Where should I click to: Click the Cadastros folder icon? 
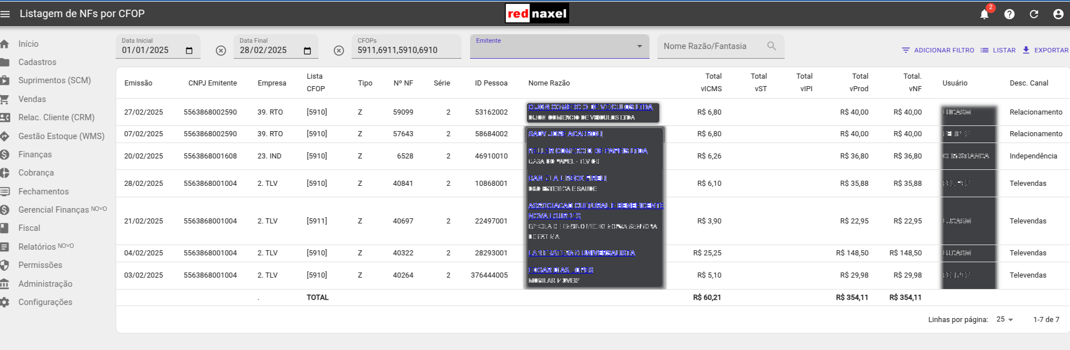coord(5,62)
